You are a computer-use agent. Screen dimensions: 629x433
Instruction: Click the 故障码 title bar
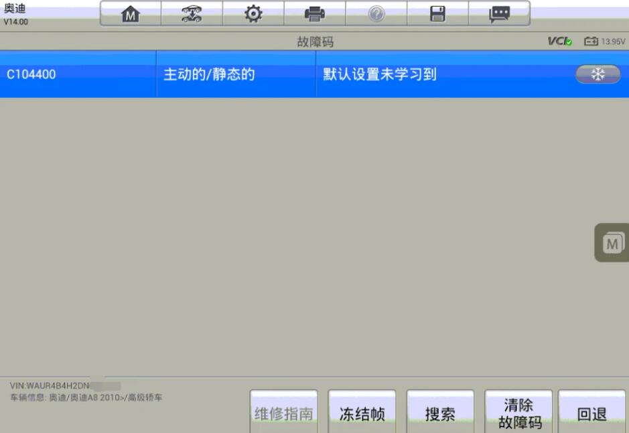(315, 42)
